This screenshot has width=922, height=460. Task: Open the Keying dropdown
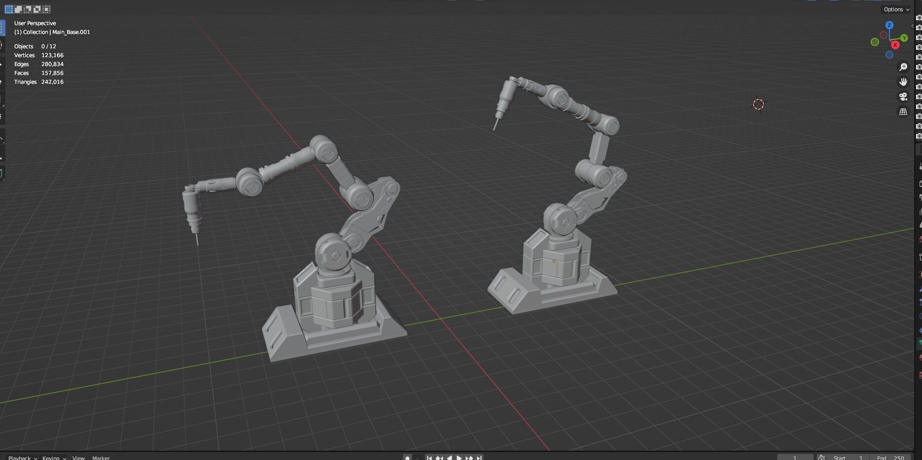(x=54, y=458)
